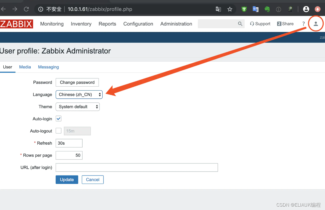
Task: Open the Google Translate extension icon
Action: click(256, 9)
